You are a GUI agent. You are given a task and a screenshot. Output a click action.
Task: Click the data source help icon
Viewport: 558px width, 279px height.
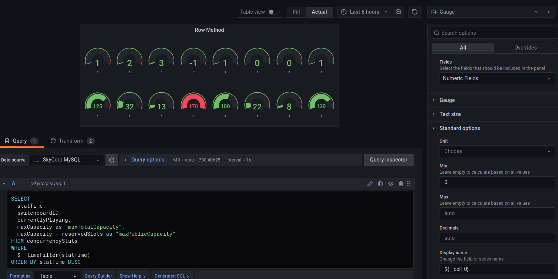(112, 160)
